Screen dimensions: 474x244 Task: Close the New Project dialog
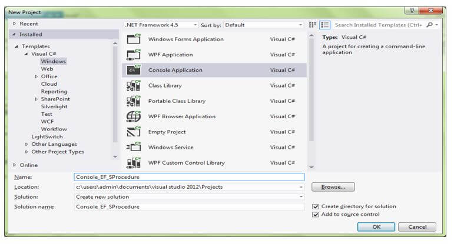pyautogui.click(x=431, y=11)
